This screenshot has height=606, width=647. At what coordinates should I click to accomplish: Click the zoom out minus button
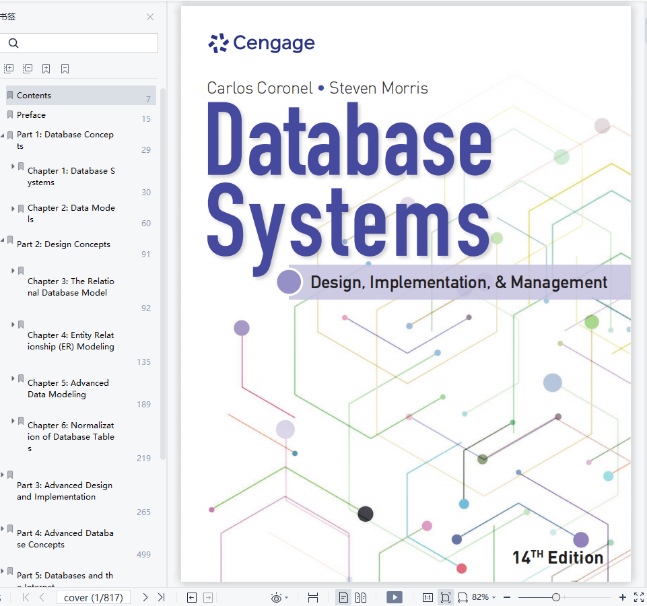click(507, 597)
